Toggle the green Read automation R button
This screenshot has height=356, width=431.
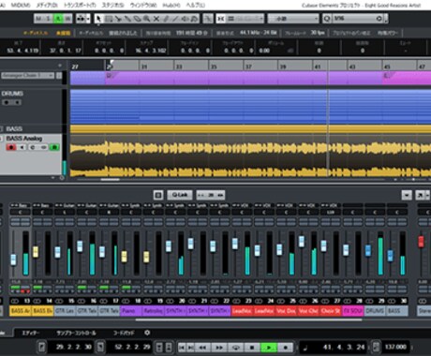pos(58,19)
